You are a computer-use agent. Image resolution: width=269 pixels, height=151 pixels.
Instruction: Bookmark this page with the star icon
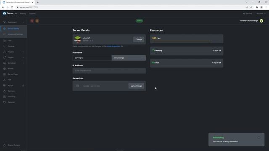coord(251,8)
